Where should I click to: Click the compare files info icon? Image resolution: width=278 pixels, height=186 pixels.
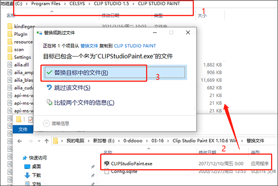tap(49, 103)
